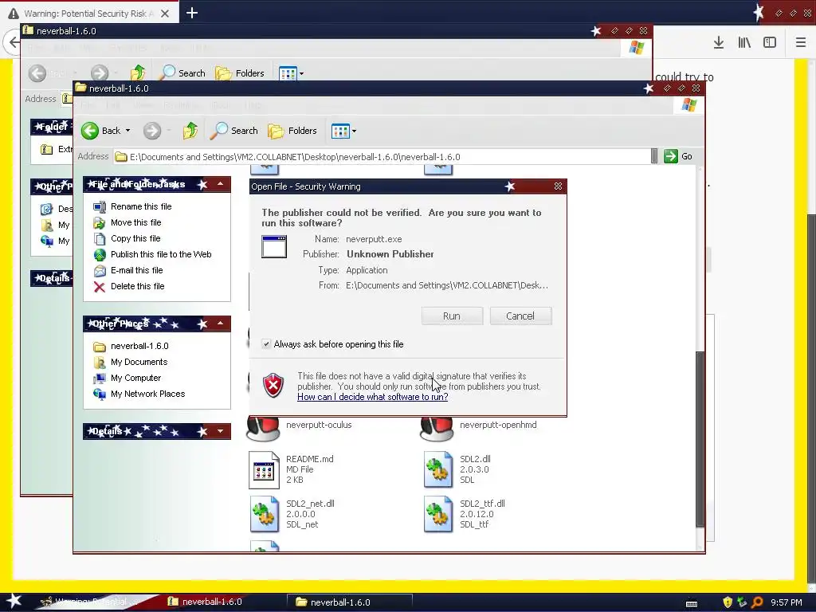816x612 pixels.
Task: Click Move this file
Action: coord(135,223)
